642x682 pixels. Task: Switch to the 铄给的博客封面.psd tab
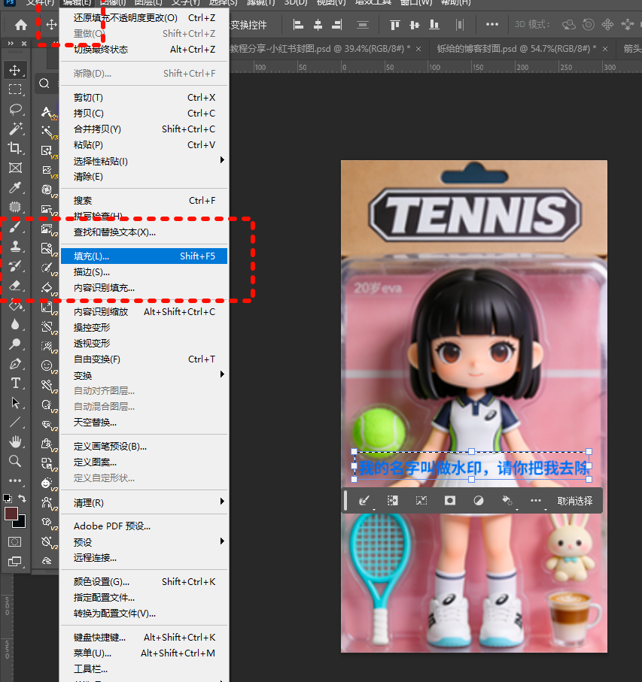(x=516, y=48)
